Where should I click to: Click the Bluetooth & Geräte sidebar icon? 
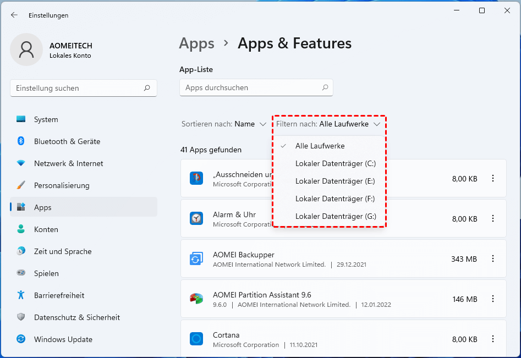[21, 141]
